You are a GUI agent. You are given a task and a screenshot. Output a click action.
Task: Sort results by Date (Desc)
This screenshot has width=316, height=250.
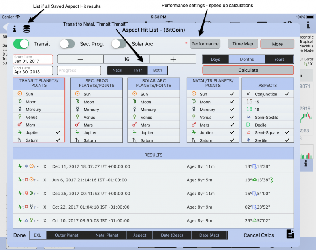click(x=172, y=235)
